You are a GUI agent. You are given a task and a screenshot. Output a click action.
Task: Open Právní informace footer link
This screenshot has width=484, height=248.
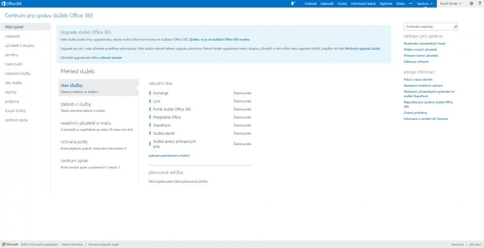coord(72,244)
